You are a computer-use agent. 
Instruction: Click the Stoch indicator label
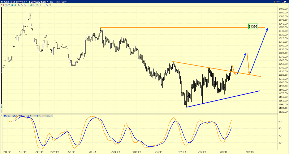point(7,116)
